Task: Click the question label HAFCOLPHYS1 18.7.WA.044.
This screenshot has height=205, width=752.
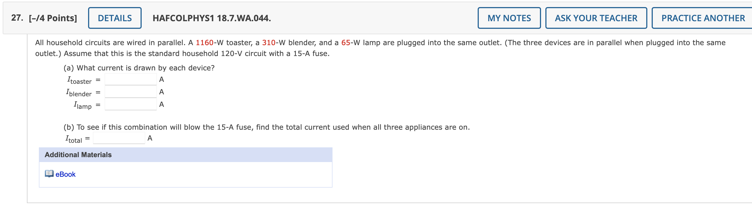Action: point(211,18)
